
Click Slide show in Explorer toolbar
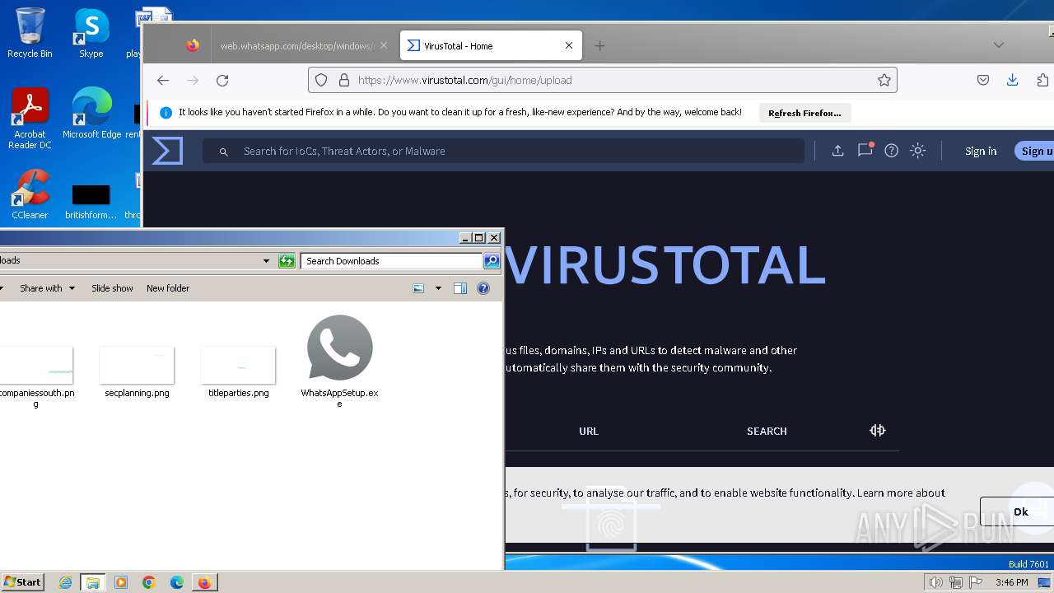point(112,288)
